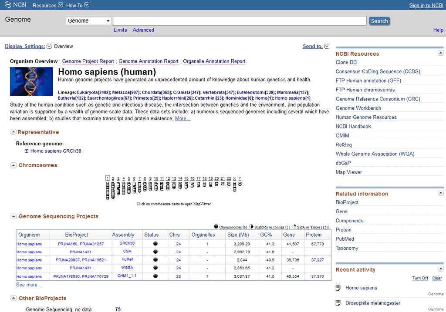Viewport: 446px width, 312px height.
Task: Click Sign in to NCBI link
Action: tap(426, 5)
